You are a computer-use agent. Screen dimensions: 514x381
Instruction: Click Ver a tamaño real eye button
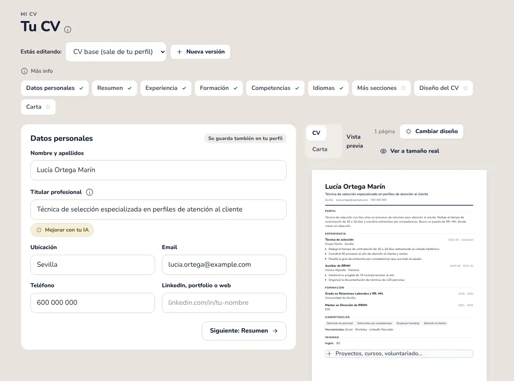(409, 151)
